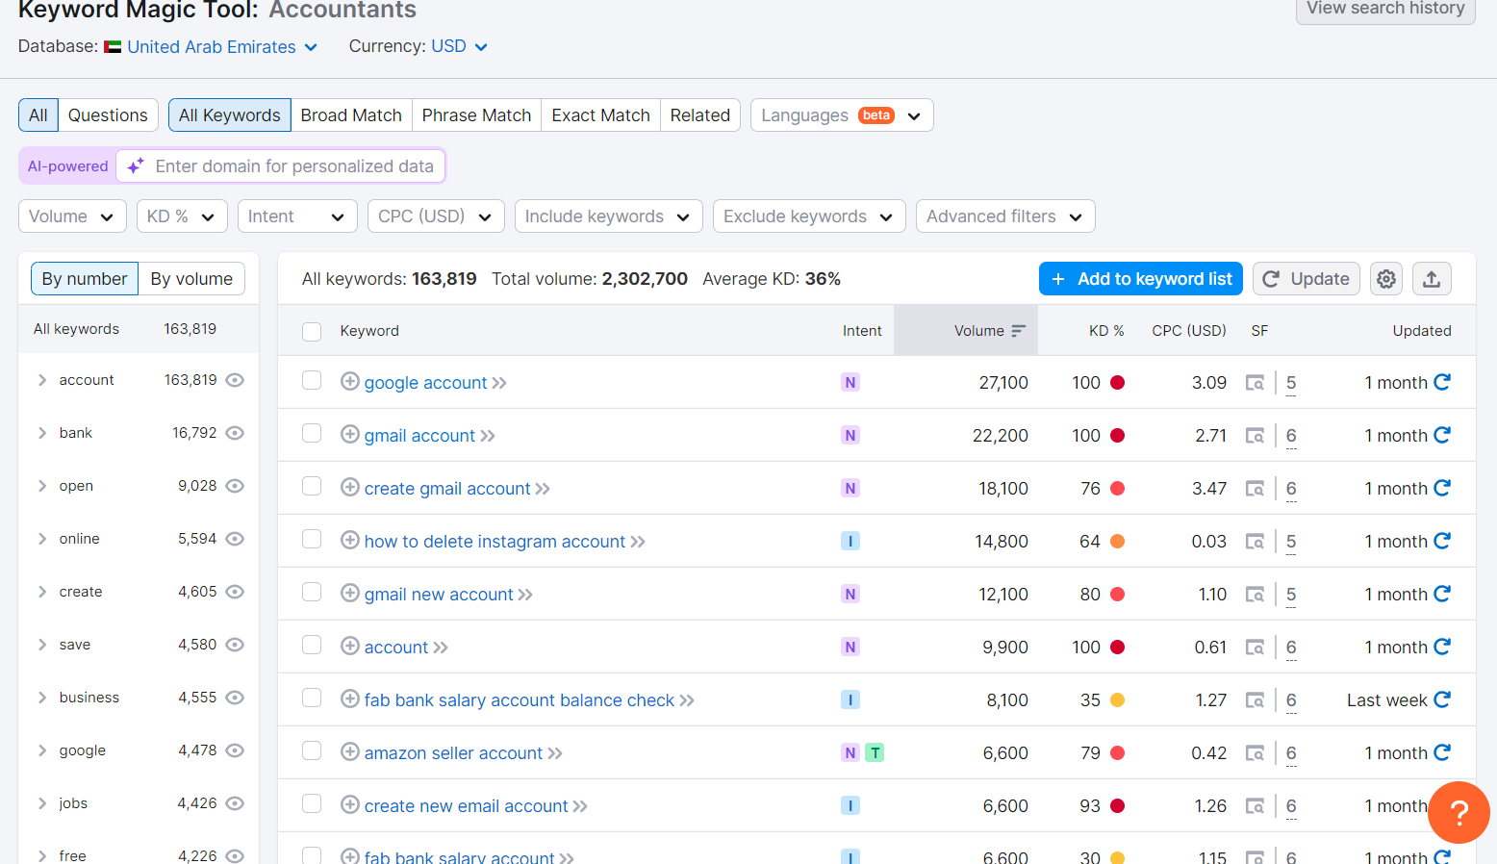Click red KD indicator for google account

click(x=1117, y=382)
